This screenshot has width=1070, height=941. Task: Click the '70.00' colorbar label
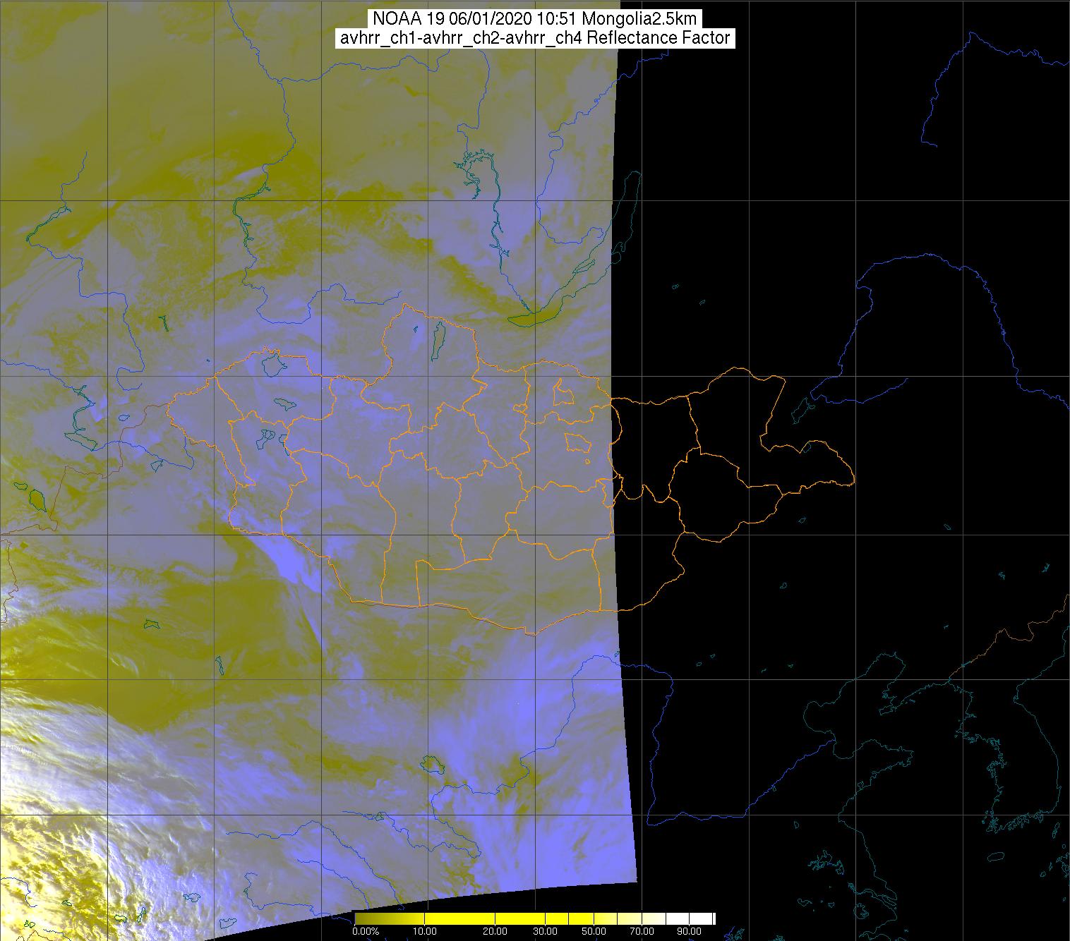coord(642,931)
